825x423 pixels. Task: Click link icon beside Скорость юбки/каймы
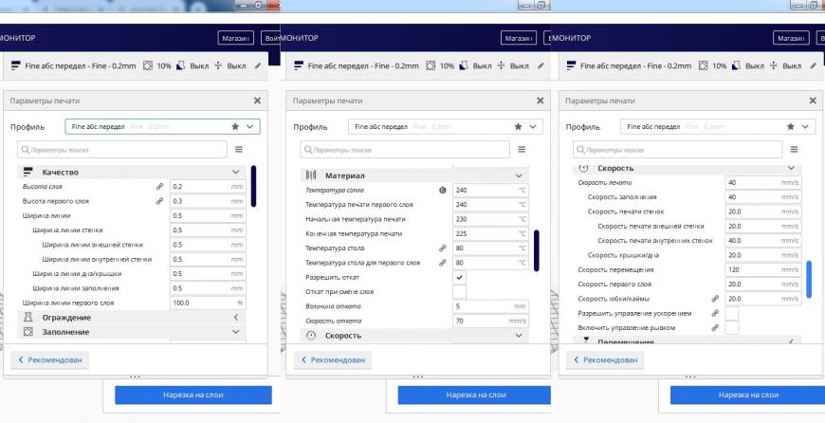click(x=715, y=299)
